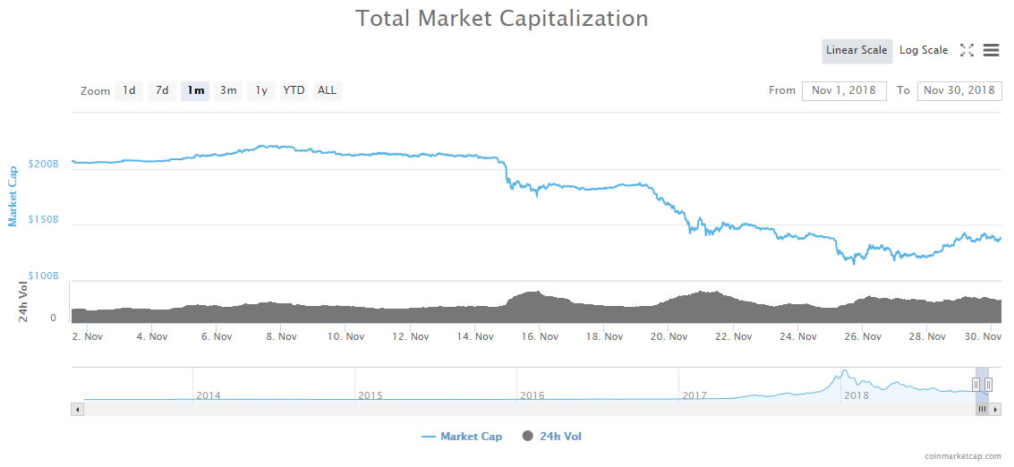Screen dimensions: 1014x467
Task: Open the chart hamburger context menu
Action: point(991,50)
